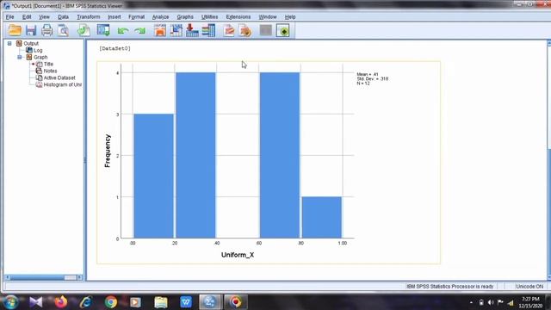Click the green diamond toolbar icon
Image resolution: width=551 pixels, height=310 pixels.
click(x=283, y=31)
